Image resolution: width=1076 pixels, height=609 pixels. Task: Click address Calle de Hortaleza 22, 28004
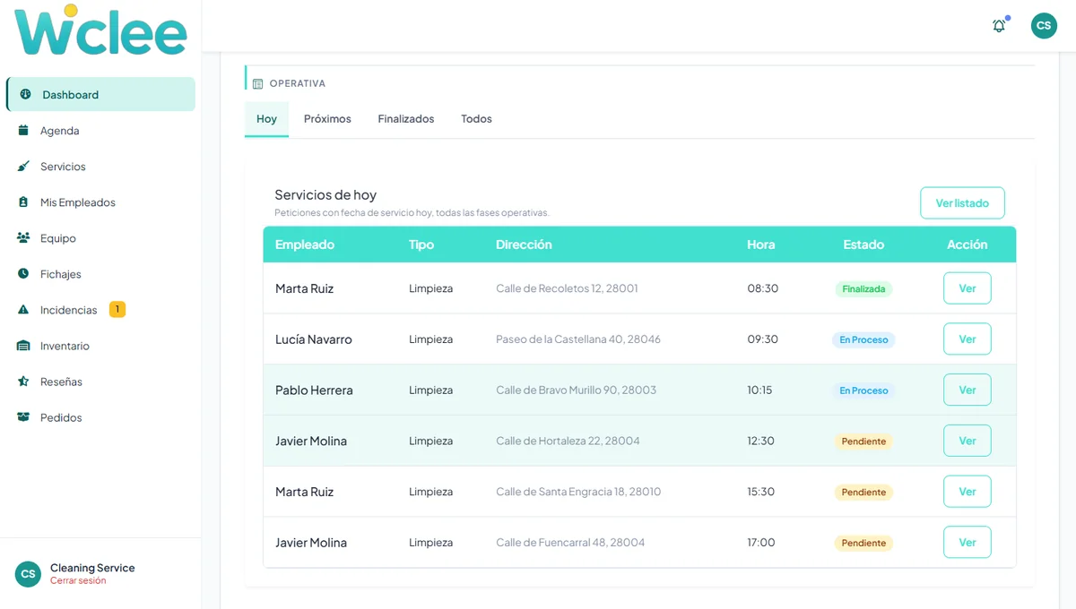568,441
